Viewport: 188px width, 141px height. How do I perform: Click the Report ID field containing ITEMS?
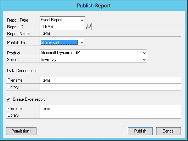click(62, 27)
